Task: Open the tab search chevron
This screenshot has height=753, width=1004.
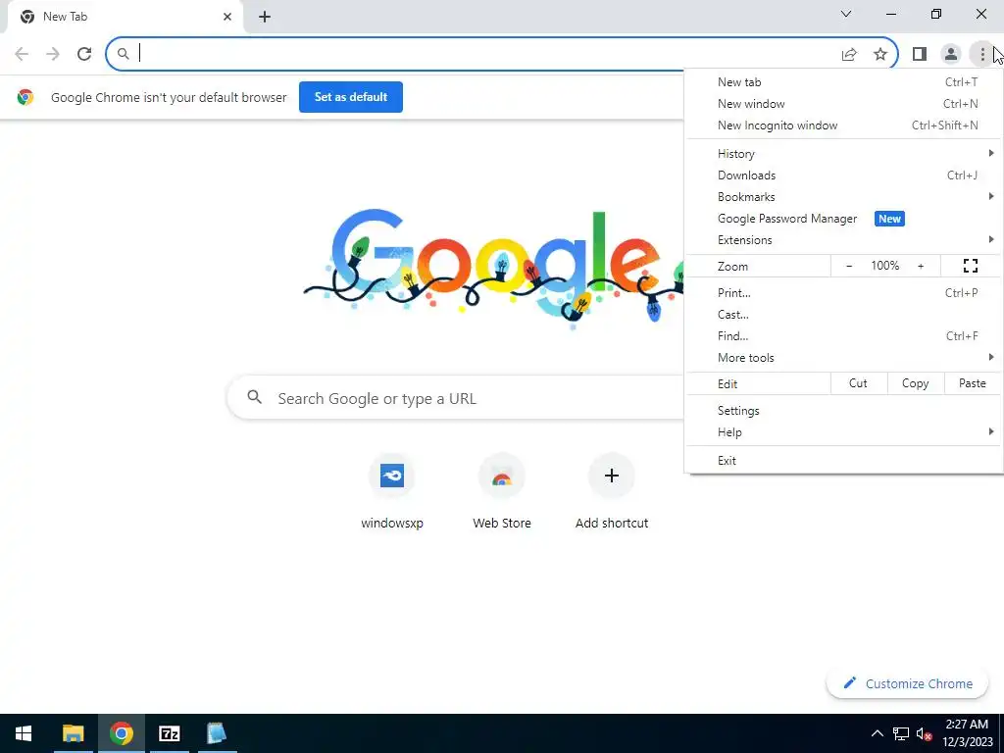Action: pyautogui.click(x=846, y=14)
